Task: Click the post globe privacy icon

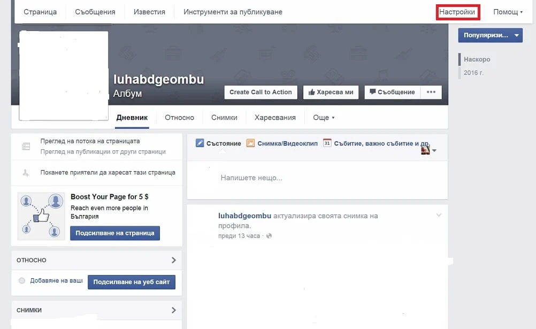Action: tap(269, 236)
